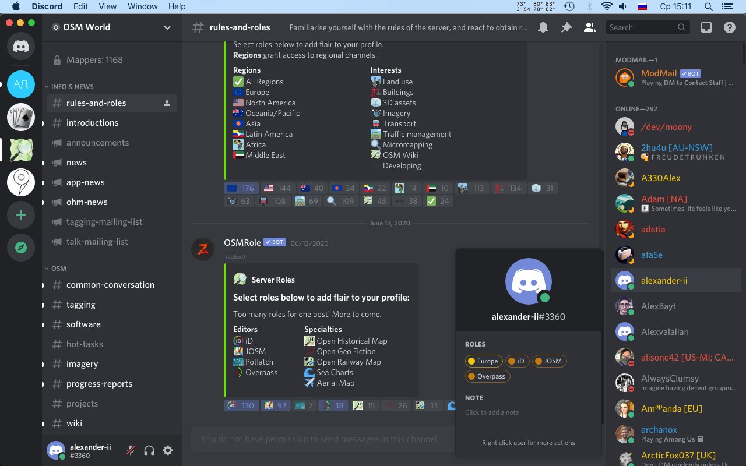Image resolution: width=746 pixels, height=466 pixels.
Task: Open Wi-Fi status menu icon
Action: click(x=607, y=6)
